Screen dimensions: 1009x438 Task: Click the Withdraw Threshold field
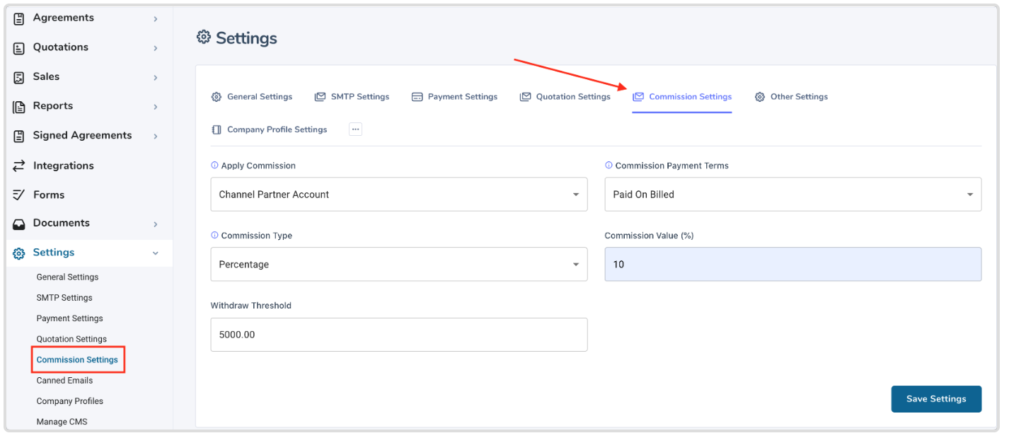(x=398, y=334)
